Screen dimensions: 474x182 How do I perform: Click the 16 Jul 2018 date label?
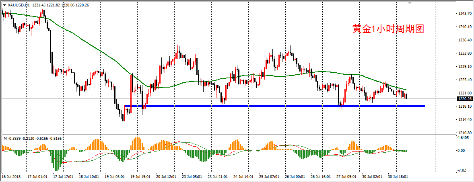tap(11, 176)
